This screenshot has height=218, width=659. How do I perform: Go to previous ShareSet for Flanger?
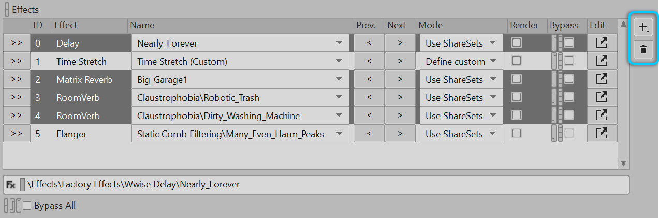tap(369, 134)
